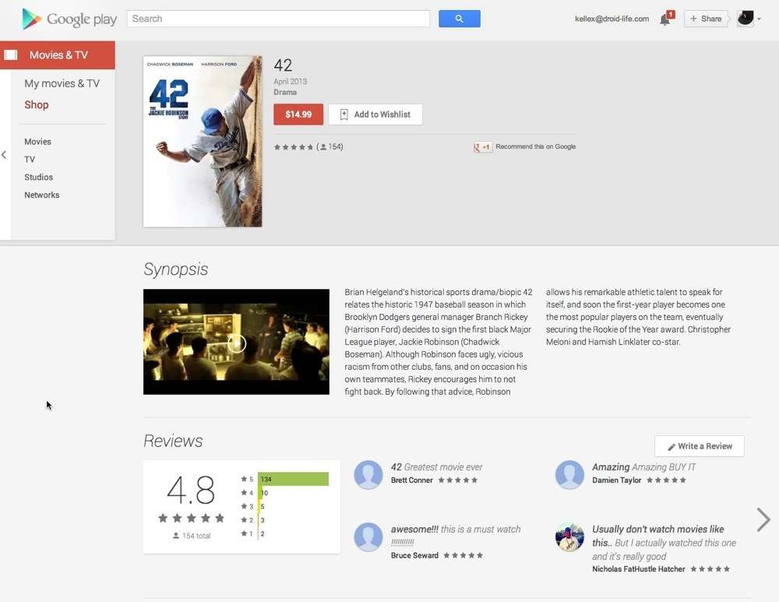779x602 pixels.
Task: Click the Write a Review button
Action: click(x=699, y=446)
